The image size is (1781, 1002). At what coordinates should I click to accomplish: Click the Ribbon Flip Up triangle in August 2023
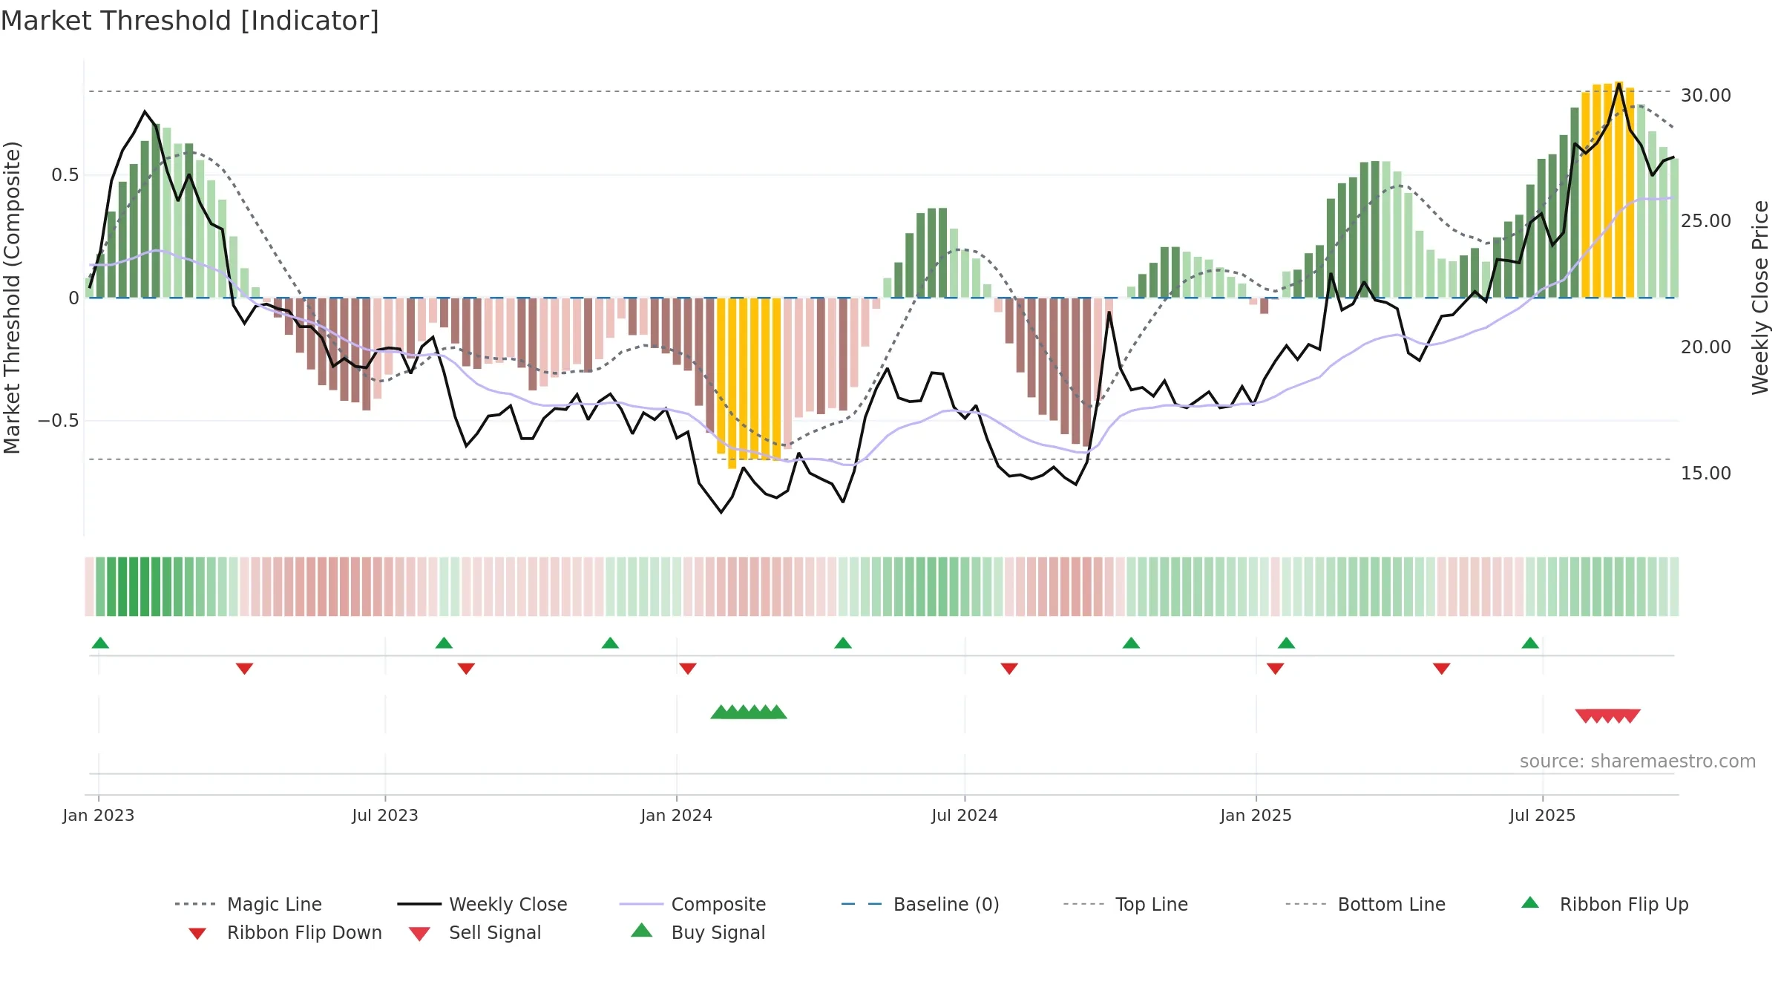tap(444, 643)
